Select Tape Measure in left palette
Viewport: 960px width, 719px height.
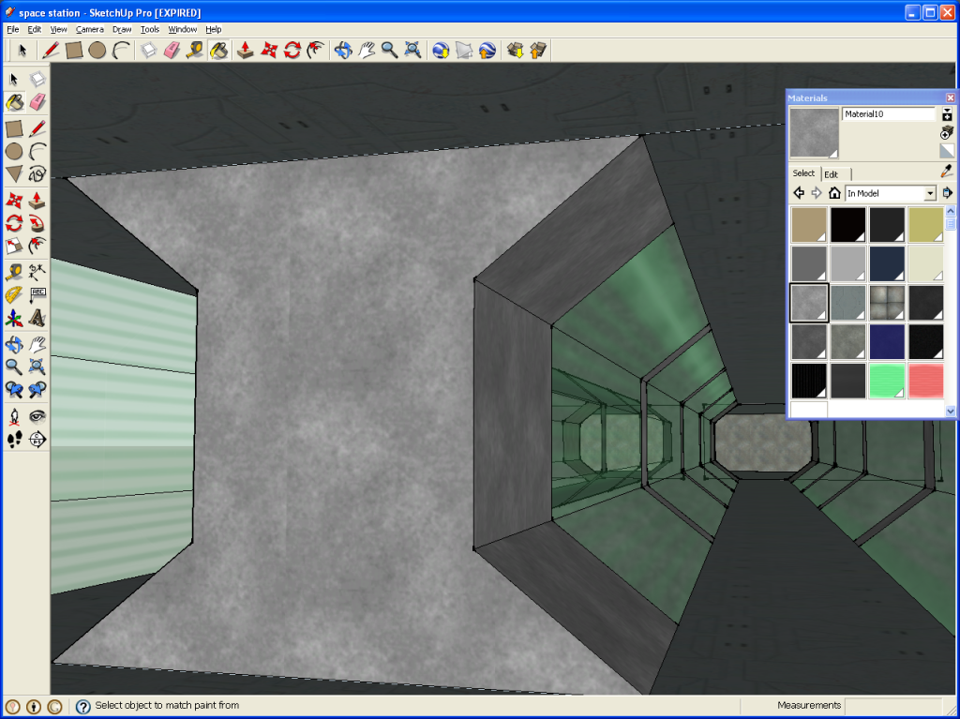tap(14, 271)
